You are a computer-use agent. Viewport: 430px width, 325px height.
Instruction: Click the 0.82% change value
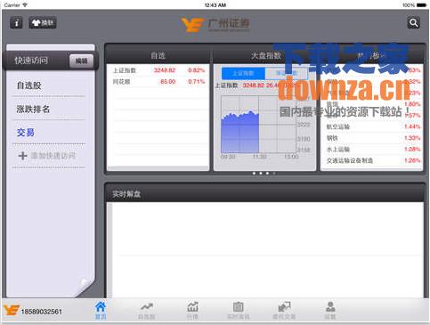(x=197, y=70)
